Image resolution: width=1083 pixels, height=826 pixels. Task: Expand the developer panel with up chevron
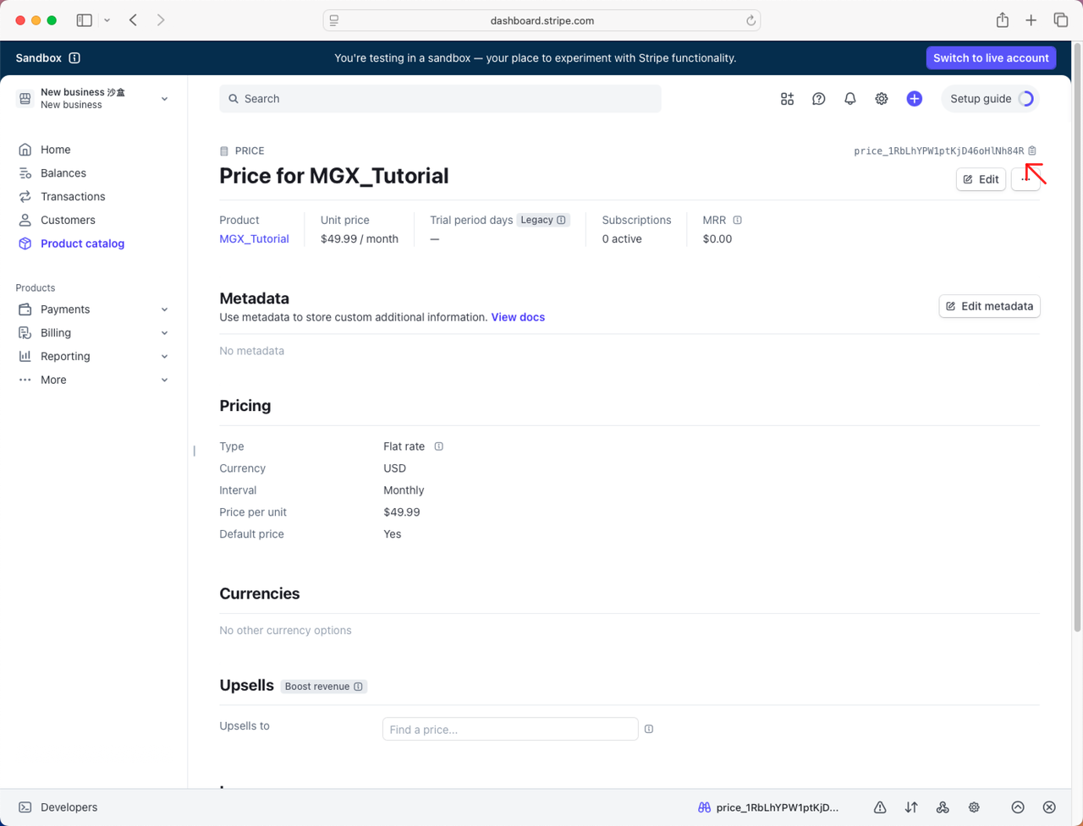(1018, 807)
